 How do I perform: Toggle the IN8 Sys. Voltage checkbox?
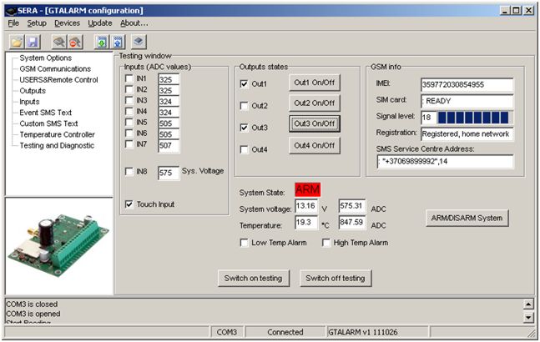pyautogui.click(x=129, y=171)
